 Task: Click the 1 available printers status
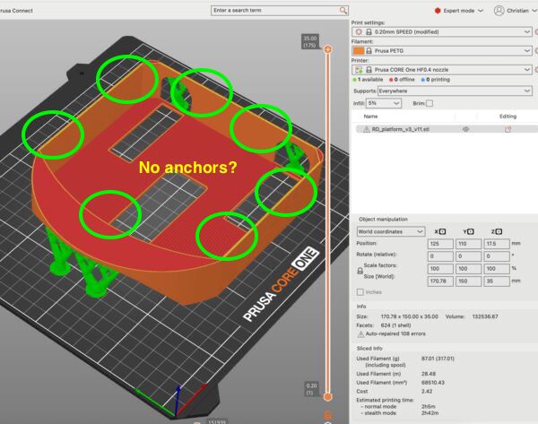[368, 80]
